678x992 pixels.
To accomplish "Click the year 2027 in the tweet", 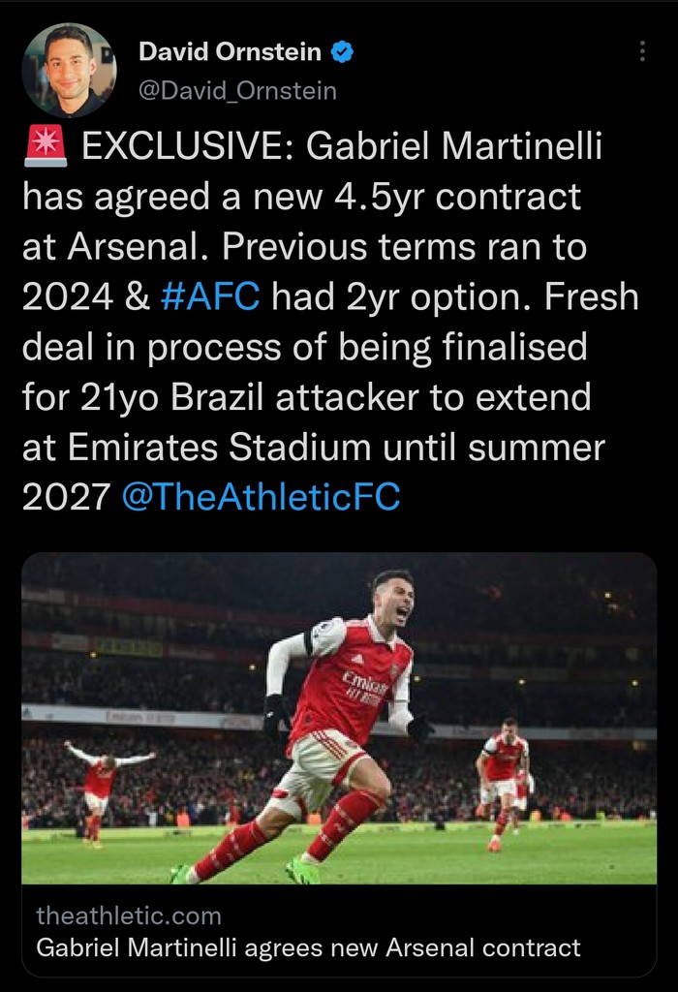I will pyautogui.click(x=65, y=497).
